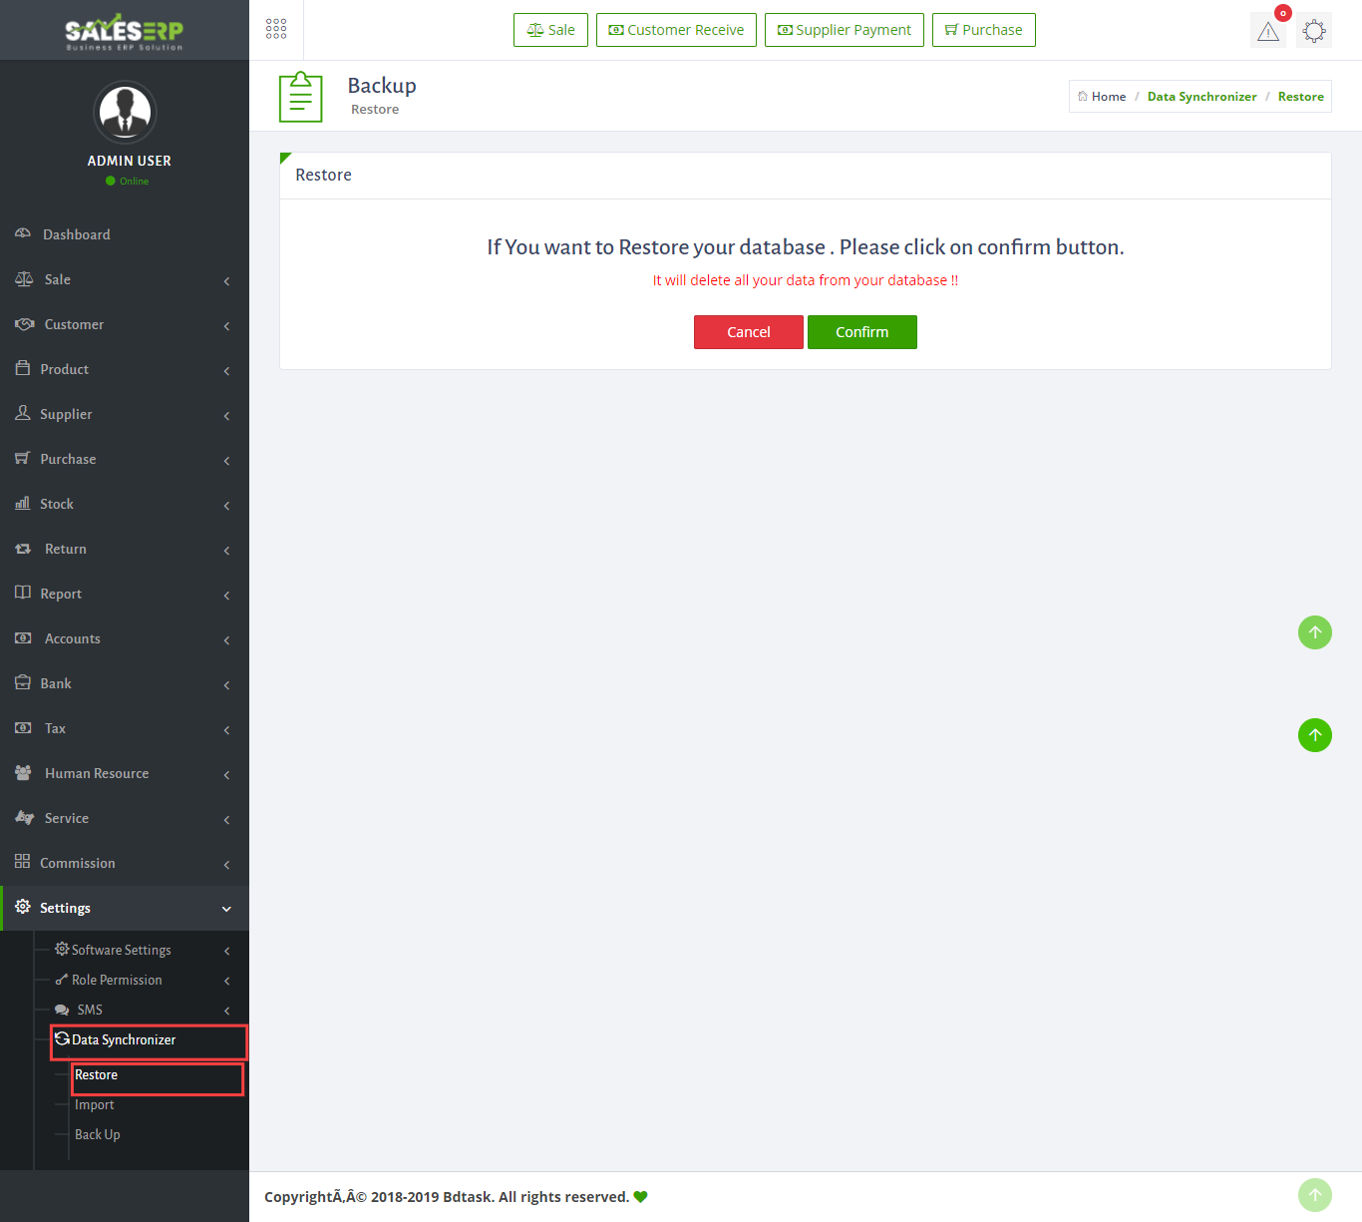Click the Backup clipboard icon
The width and height of the screenshot is (1362, 1222).
[300, 97]
